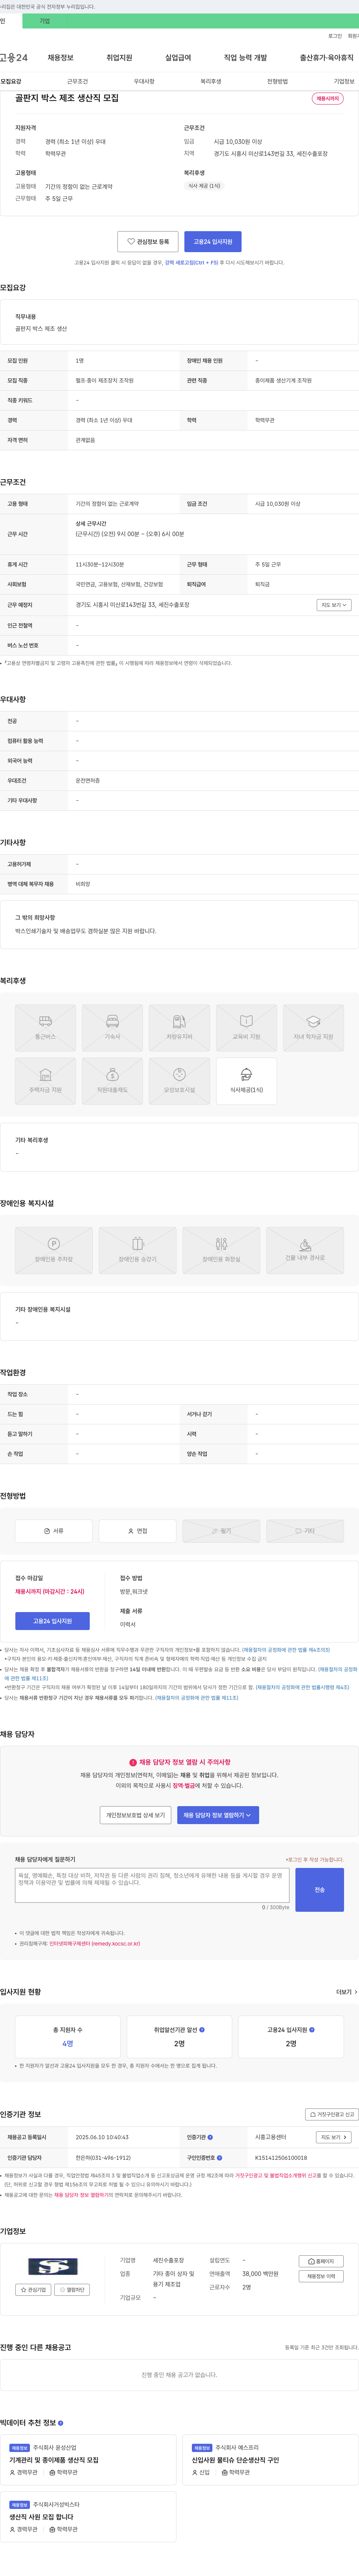
Task: Click the 고용24 logo
Action: (14, 58)
